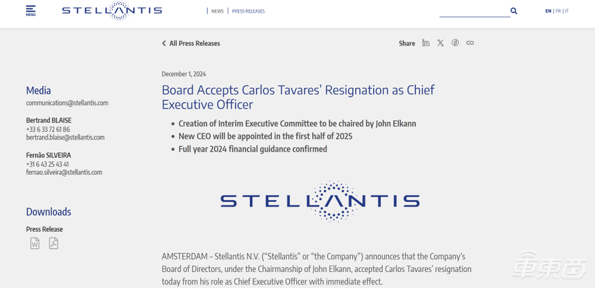Open the PRESS RELEASES menu item
This screenshot has height=288, width=595.
coord(248,11)
